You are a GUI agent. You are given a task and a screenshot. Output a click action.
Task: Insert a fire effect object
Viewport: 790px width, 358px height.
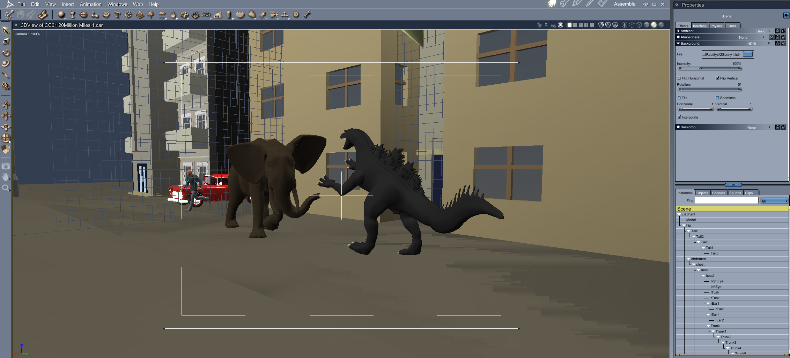[173, 15]
